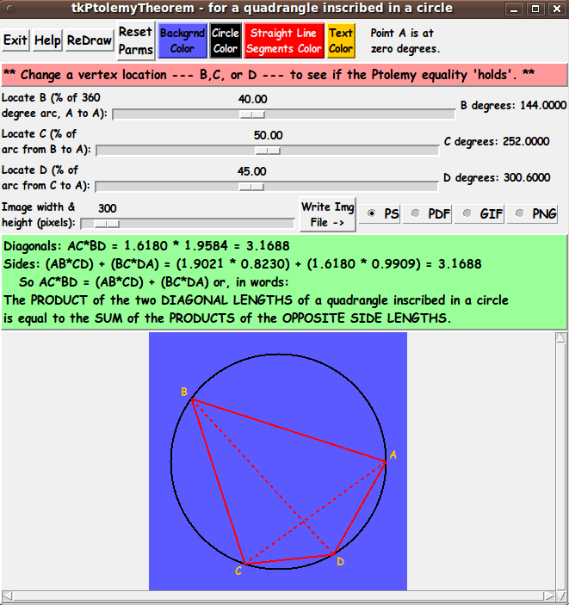
Task: Click the Exit button
Action: tap(15, 40)
